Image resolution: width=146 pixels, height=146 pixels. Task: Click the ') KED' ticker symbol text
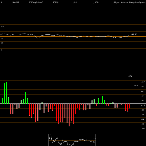coord(96,2)
